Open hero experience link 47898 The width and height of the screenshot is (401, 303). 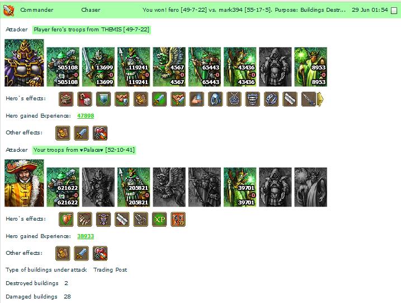point(86,116)
